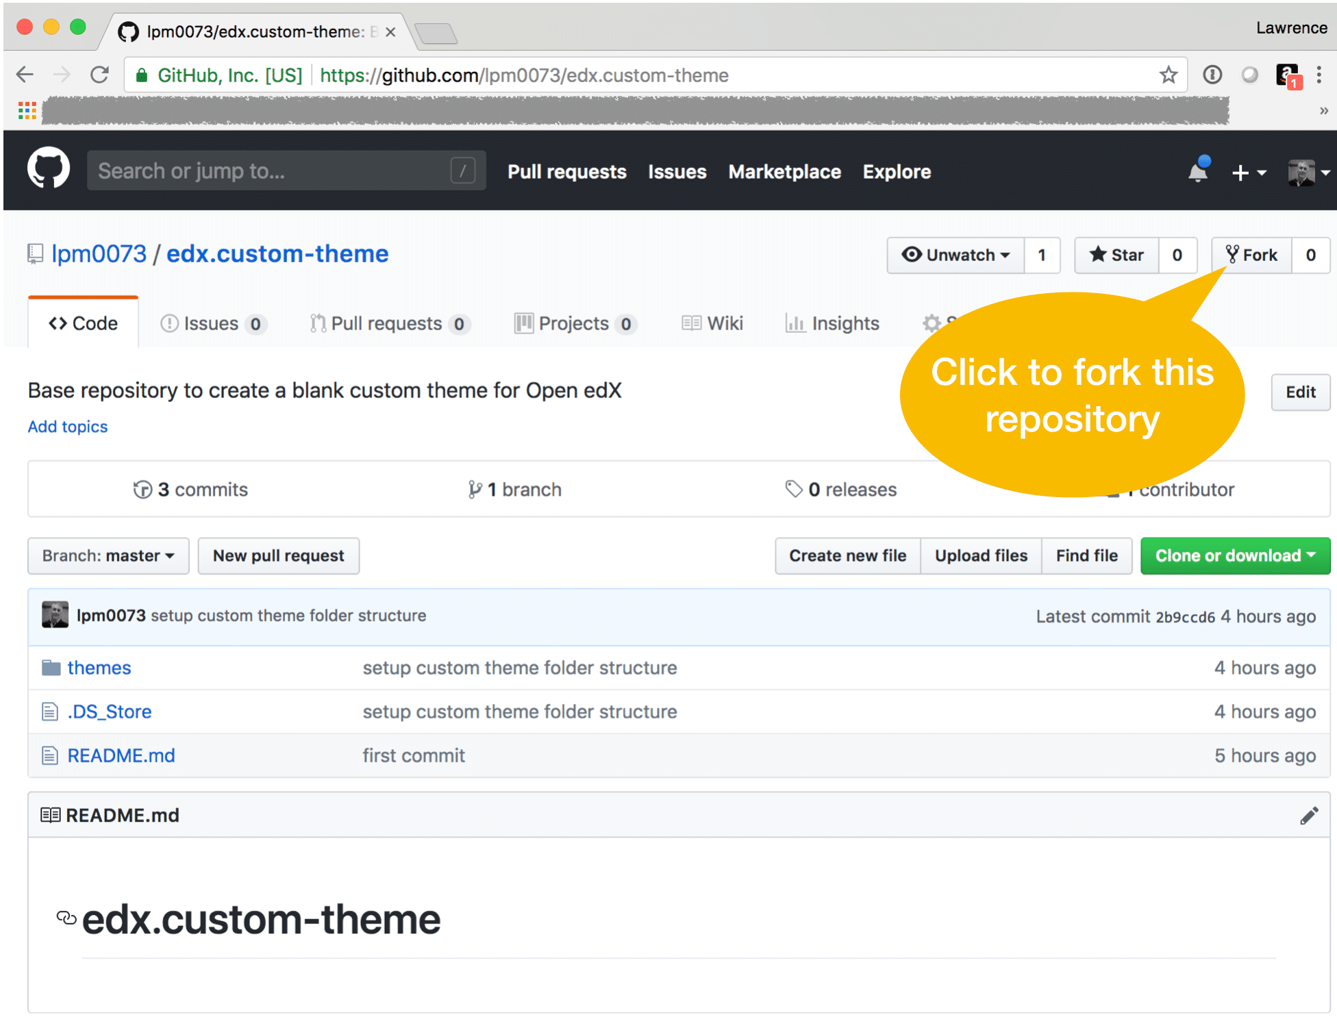
Task: Click the green secure connection indicator
Action: (x=141, y=75)
